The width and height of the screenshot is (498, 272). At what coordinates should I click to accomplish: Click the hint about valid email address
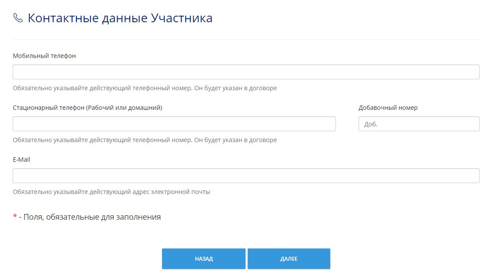coord(111,192)
